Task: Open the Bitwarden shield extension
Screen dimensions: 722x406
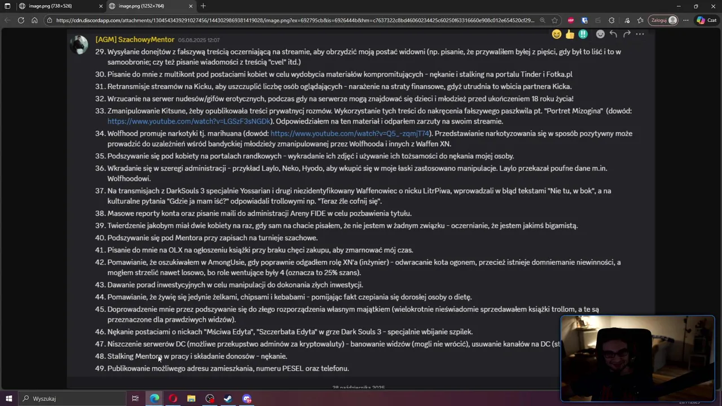Action: [584, 20]
